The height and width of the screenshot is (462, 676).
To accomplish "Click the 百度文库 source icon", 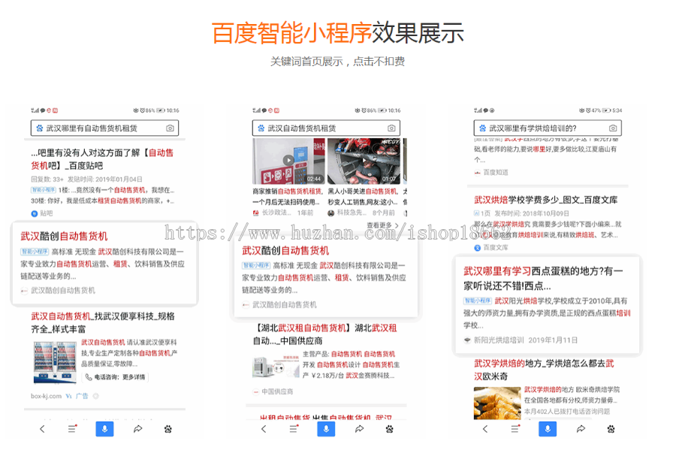I will tap(477, 248).
